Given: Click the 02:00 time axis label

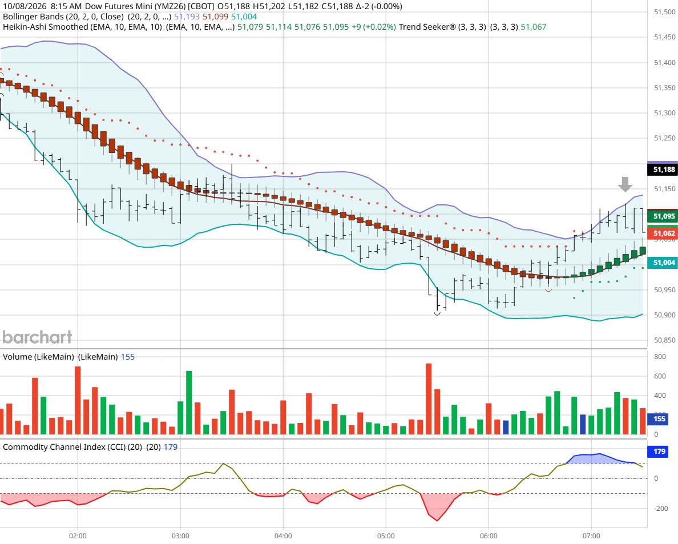Looking at the screenshot, I should click(x=78, y=536).
